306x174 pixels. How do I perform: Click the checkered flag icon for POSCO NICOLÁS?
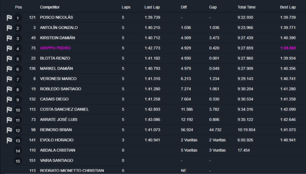click(x=9, y=18)
